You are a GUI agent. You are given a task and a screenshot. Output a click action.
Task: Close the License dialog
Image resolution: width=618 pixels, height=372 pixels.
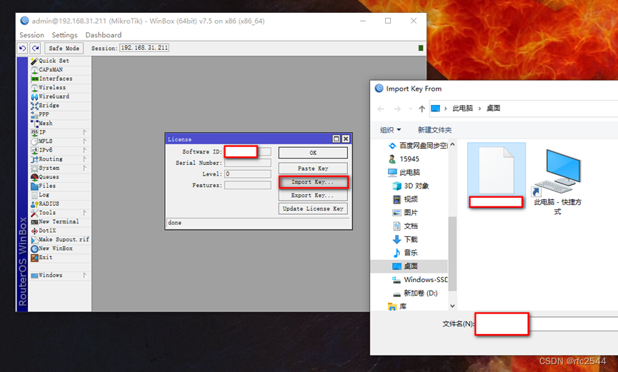[346, 139]
